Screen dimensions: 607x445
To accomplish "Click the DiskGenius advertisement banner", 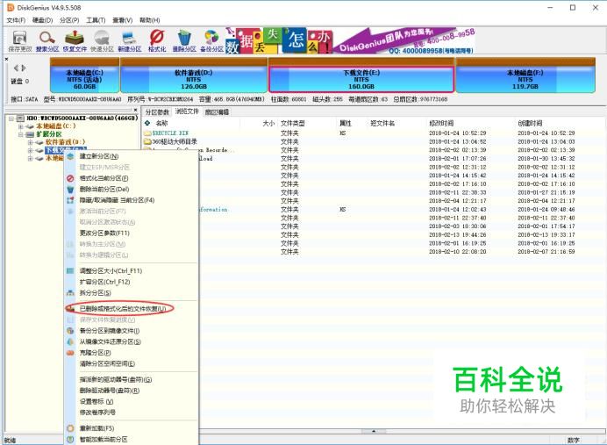I will (x=350, y=40).
